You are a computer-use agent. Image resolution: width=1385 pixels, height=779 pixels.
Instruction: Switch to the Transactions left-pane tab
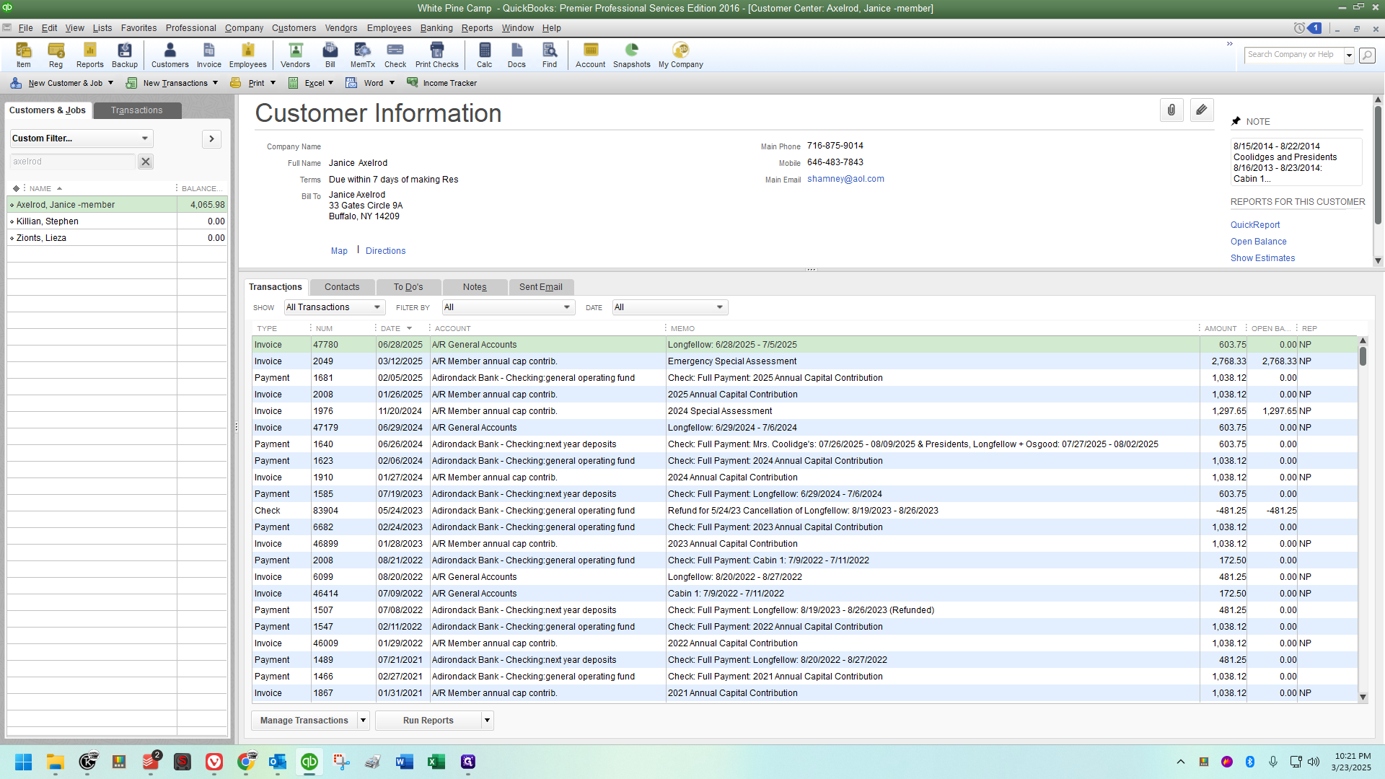(137, 110)
